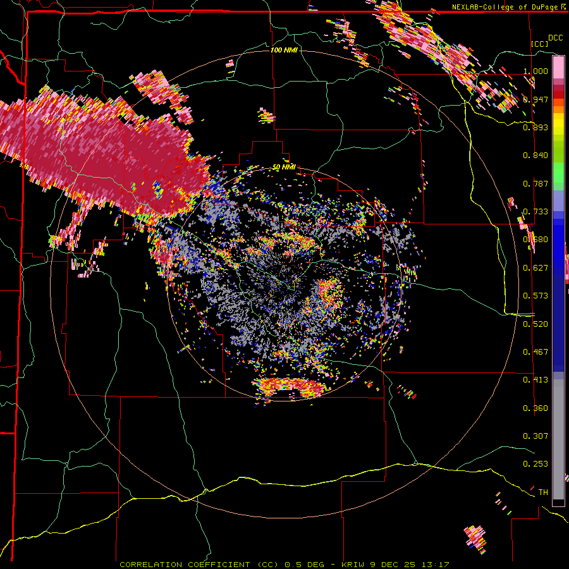Click the 100 NMI range ring label

pos(284,50)
